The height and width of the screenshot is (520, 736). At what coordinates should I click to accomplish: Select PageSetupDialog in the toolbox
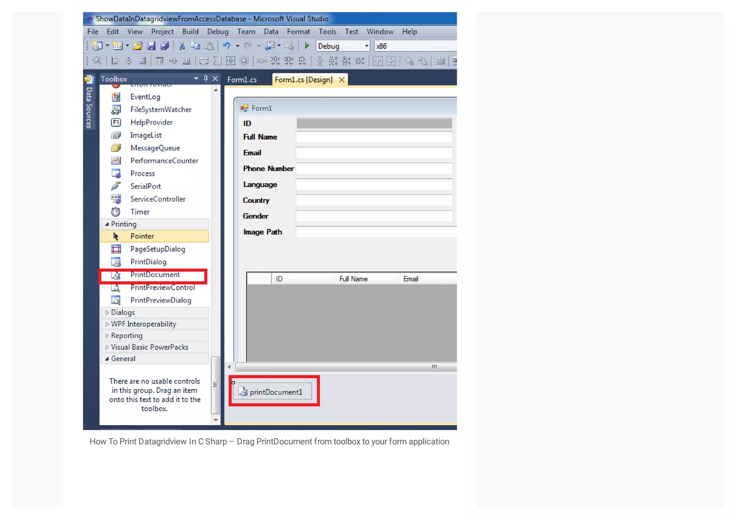[157, 249]
